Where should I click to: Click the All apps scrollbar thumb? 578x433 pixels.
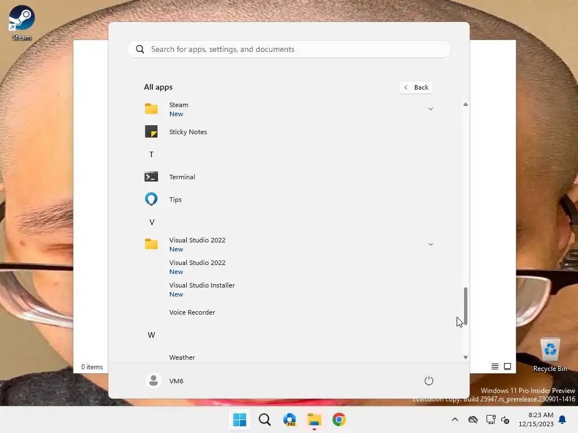point(466,306)
